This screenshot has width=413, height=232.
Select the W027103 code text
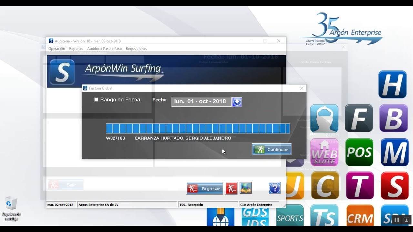click(x=115, y=138)
